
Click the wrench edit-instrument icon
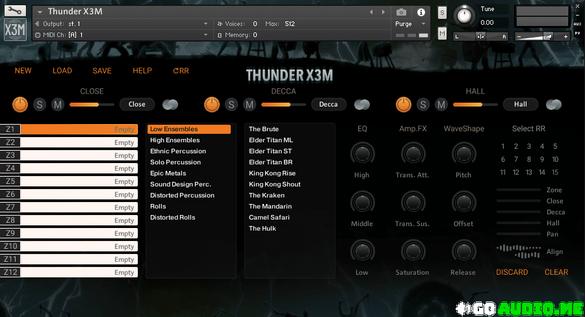pyautogui.click(x=15, y=11)
